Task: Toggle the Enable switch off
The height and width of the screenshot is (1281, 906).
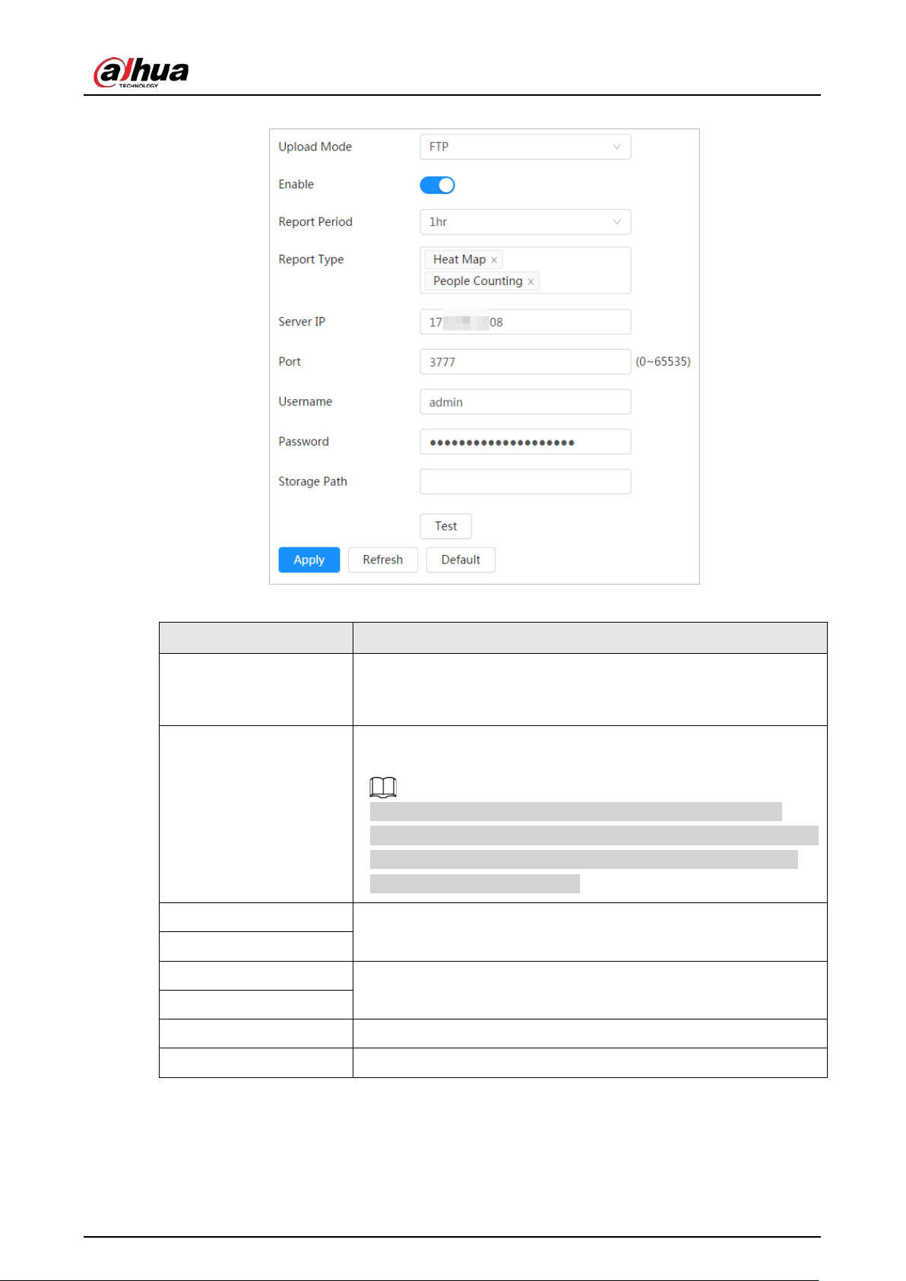Action: coord(437,185)
